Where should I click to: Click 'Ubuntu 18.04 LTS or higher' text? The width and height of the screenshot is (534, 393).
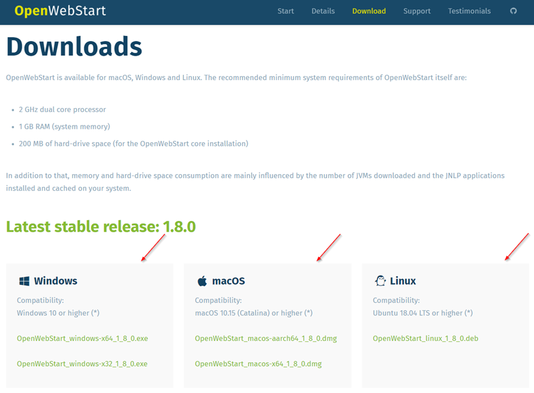click(x=423, y=313)
